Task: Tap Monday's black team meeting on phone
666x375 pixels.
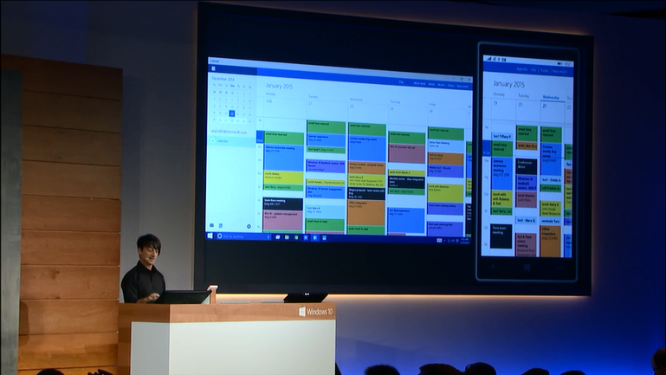Action: tap(501, 236)
